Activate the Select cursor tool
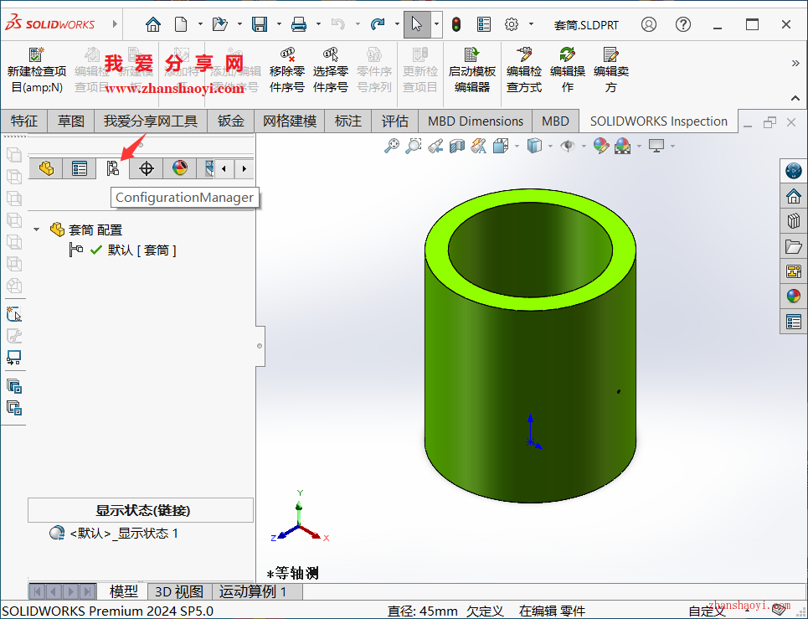808x619 pixels. [416, 24]
